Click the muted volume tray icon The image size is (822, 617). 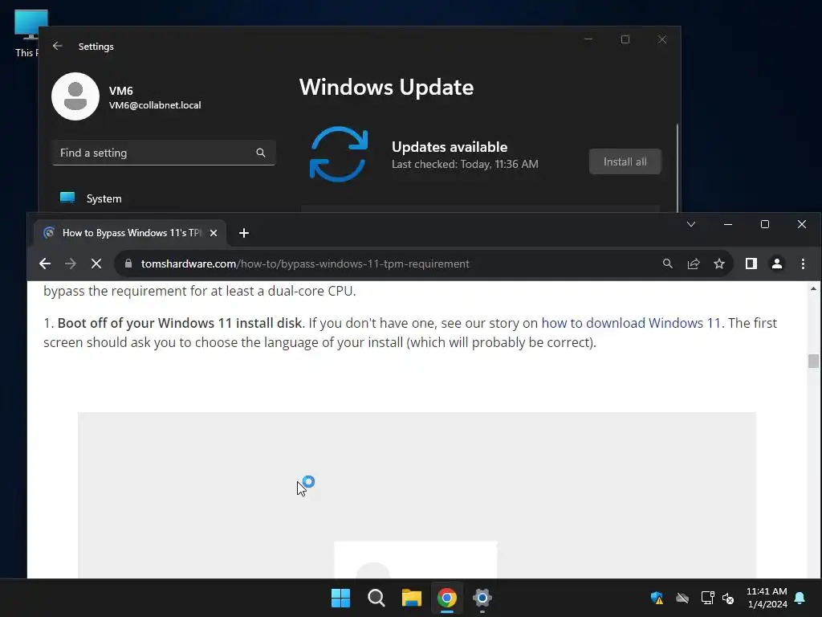click(x=728, y=598)
